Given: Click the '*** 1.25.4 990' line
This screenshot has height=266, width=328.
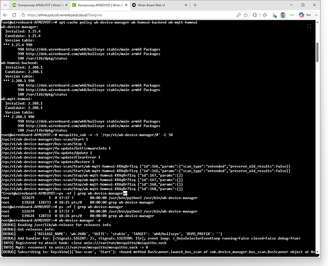Looking at the screenshot, I should pyautogui.click(x=18, y=45).
